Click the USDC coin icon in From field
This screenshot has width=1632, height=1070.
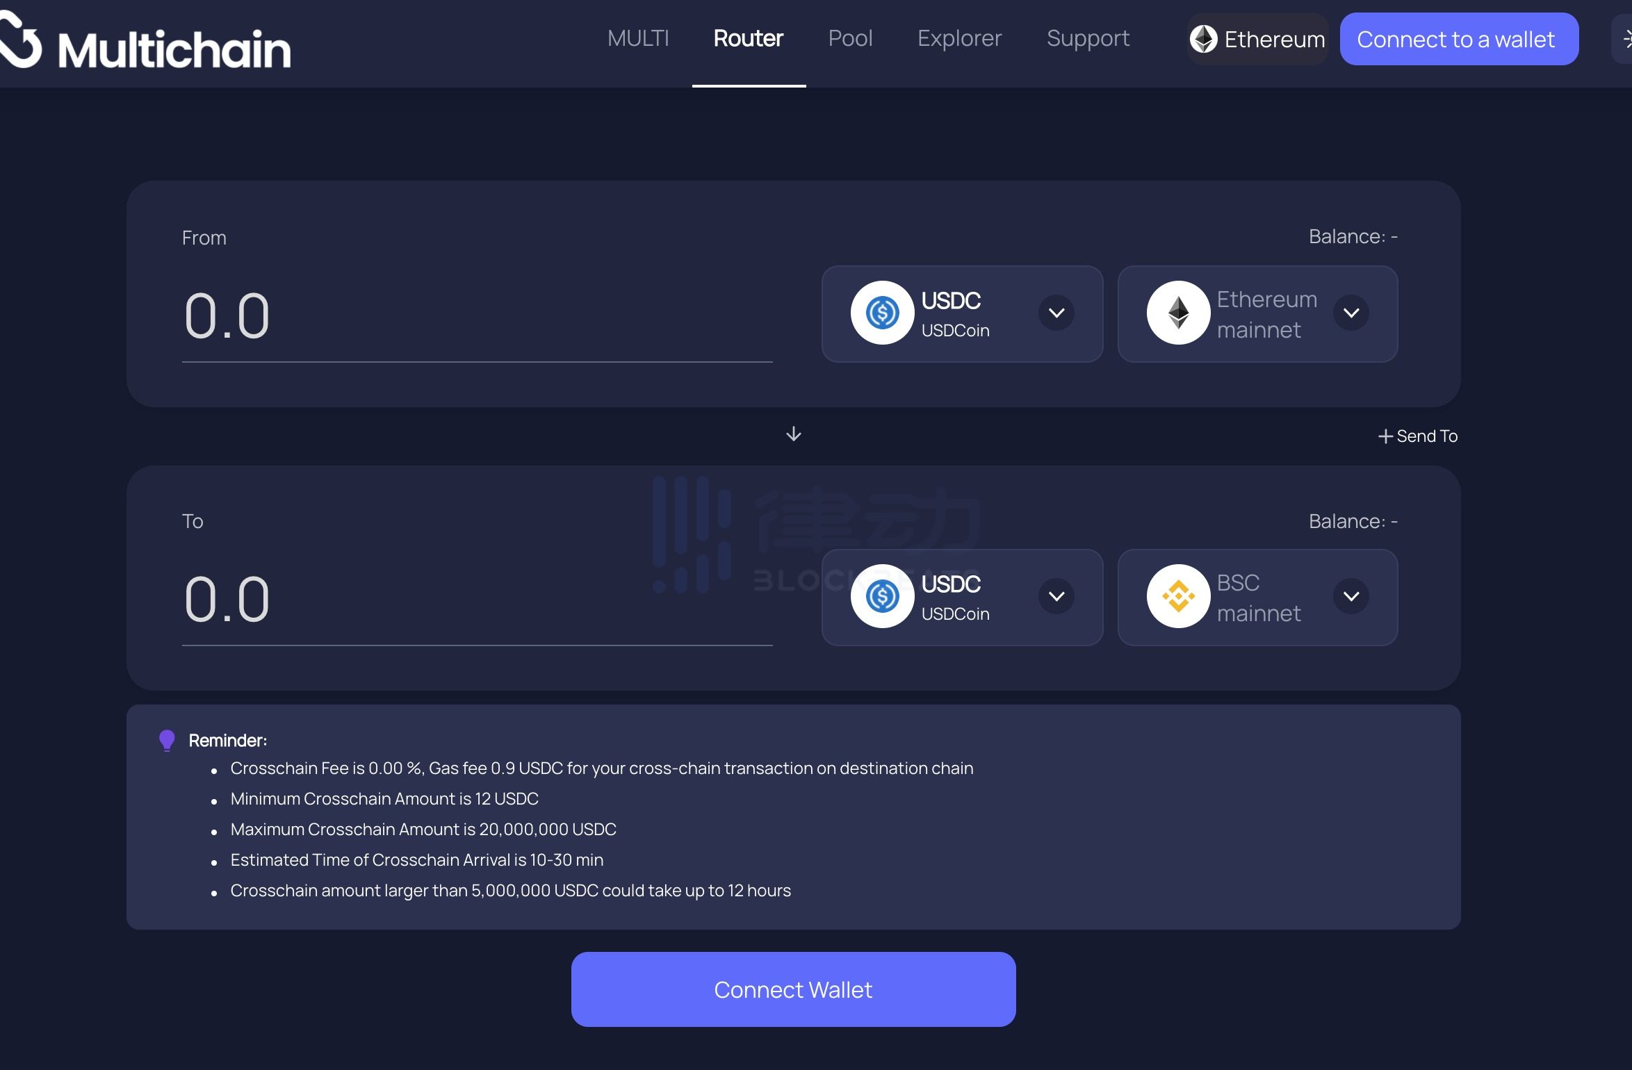coord(882,313)
